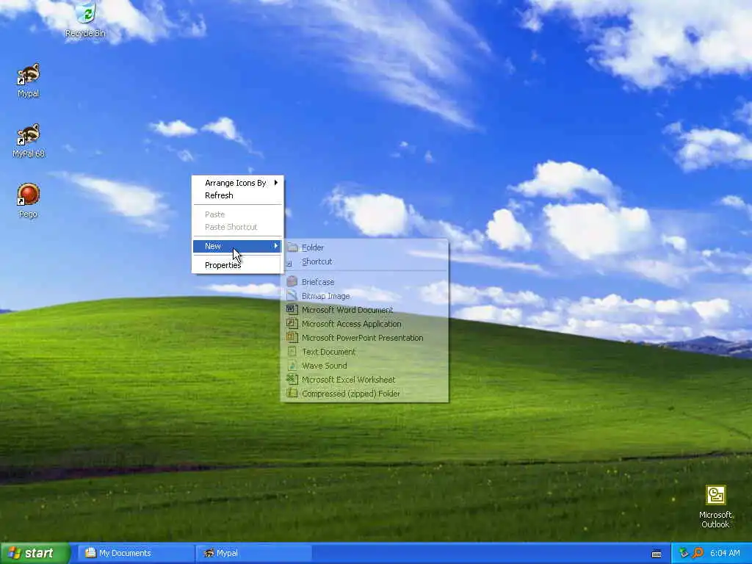Create a new Microsoft Access Application
Screen dimensions: 752x564
click(365, 324)
